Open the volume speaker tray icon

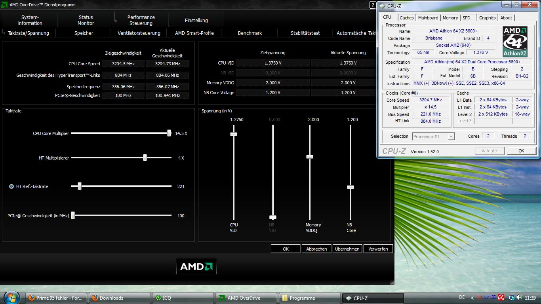tap(519, 298)
